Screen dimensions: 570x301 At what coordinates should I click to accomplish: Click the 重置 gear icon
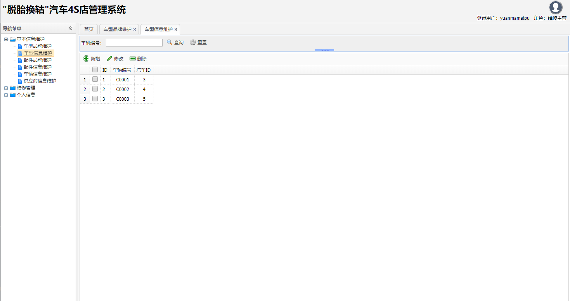tap(193, 42)
